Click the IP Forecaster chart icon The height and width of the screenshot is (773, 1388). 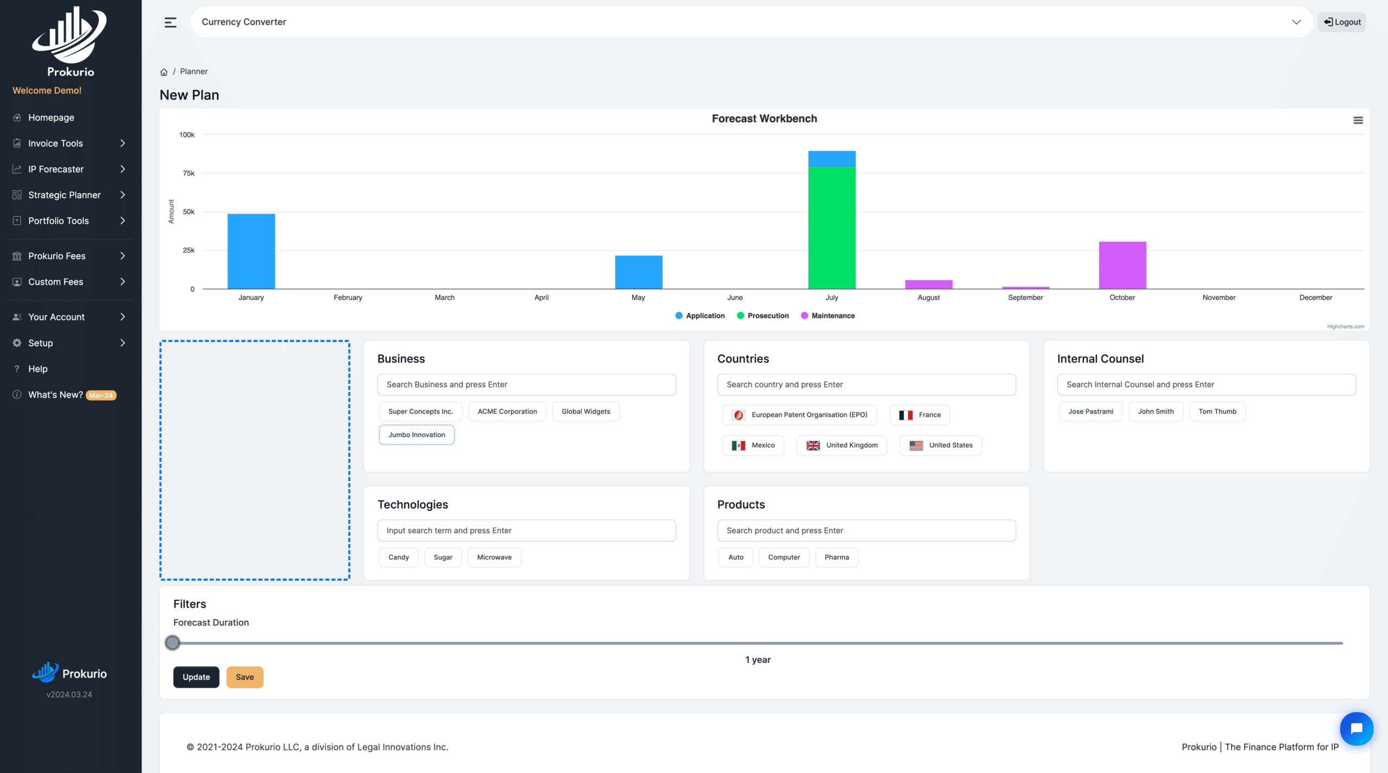pyautogui.click(x=17, y=169)
